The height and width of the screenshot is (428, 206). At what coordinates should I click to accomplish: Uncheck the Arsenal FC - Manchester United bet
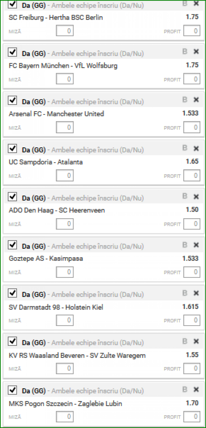point(13,100)
